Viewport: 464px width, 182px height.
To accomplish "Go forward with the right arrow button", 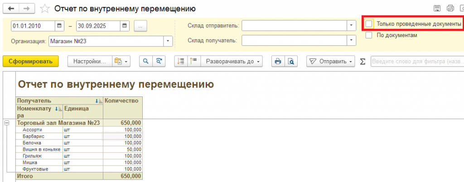I will (x=27, y=9).
